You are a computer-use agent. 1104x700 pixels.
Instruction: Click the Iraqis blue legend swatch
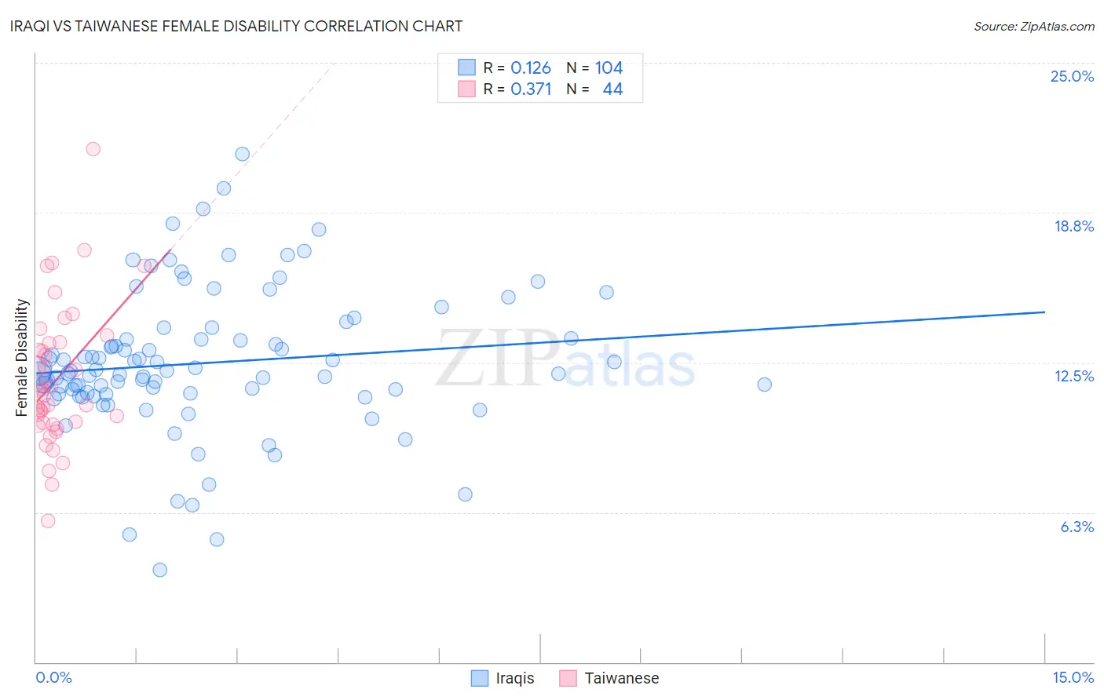480,678
